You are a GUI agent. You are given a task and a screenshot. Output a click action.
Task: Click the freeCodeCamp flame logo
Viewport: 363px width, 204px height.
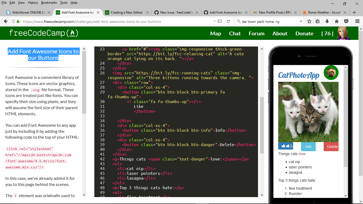(72, 33)
